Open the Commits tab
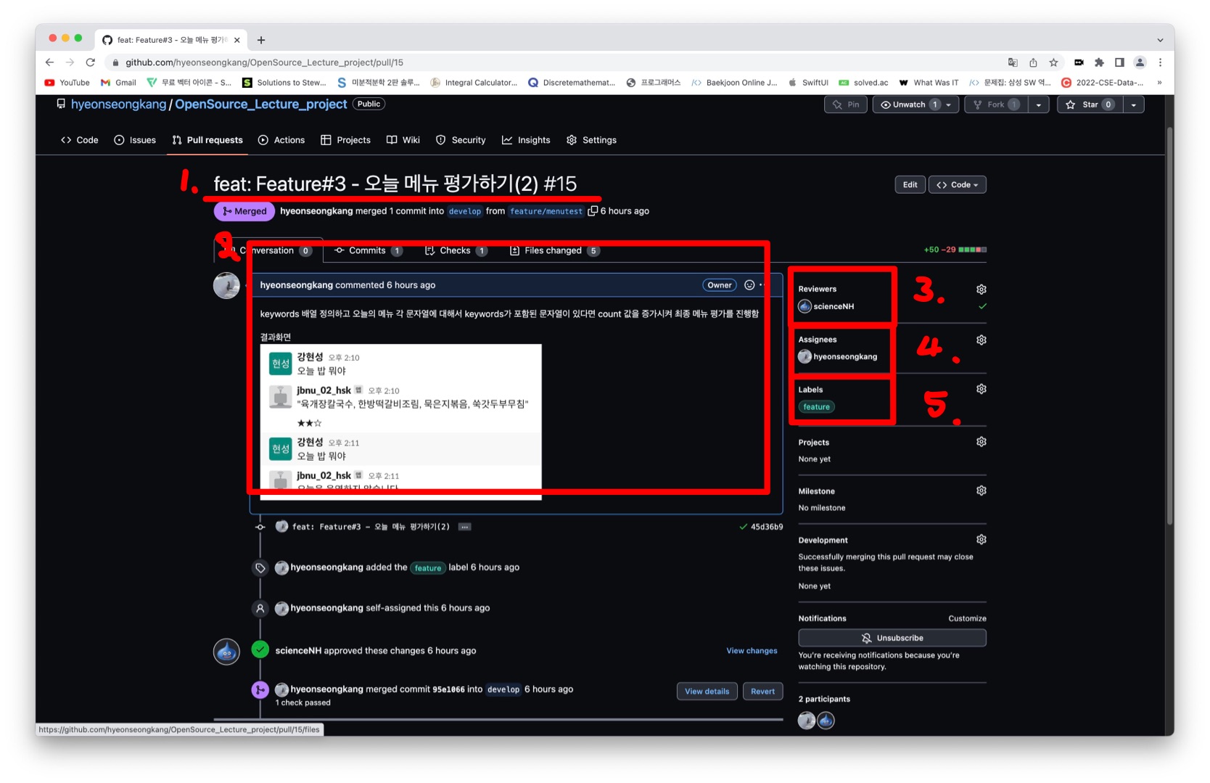Image resolution: width=1210 pixels, height=783 pixels. tap(368, 250)
